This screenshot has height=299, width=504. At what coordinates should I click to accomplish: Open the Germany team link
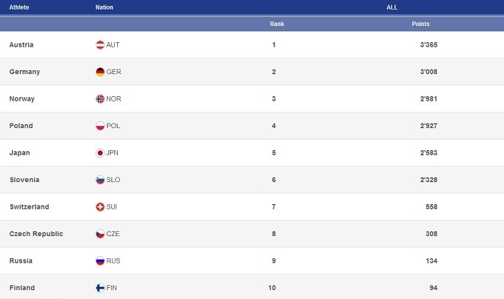[24, 72]
